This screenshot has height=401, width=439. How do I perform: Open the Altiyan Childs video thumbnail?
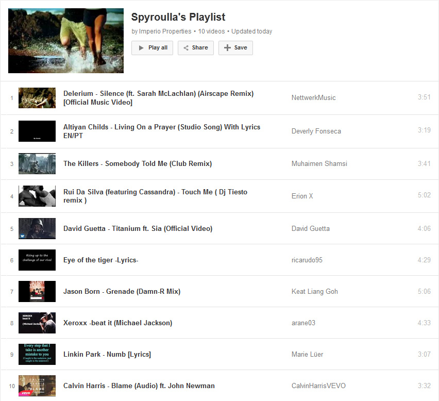[x=37, y=131]
